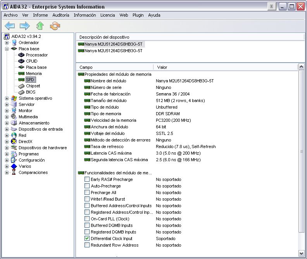Expand the Almacenamiento node
307x259 pixels.
tap(7, 123)
